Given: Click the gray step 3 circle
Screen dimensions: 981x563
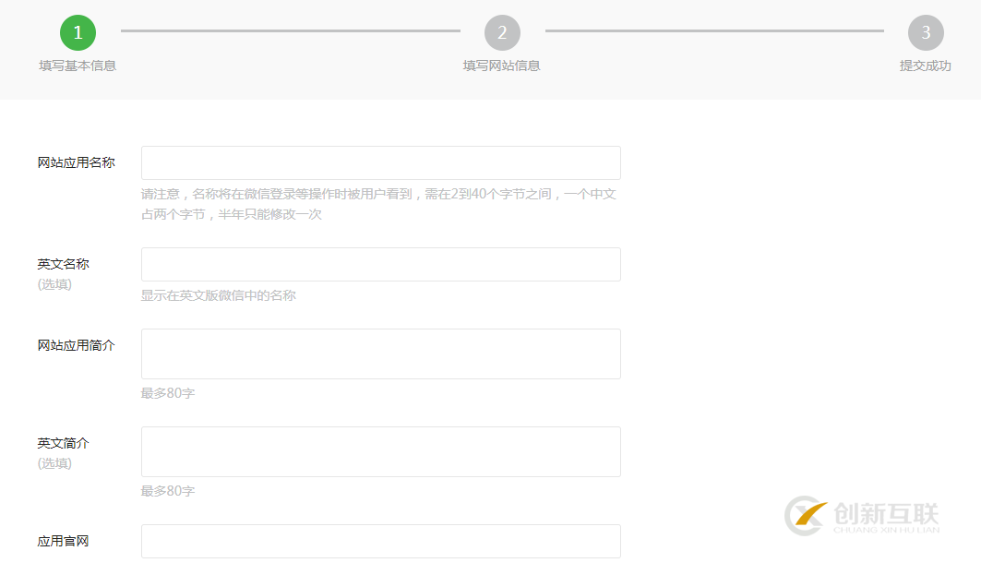Looking at the screenshot, I should pyautogui.click(x=926, y=32).
